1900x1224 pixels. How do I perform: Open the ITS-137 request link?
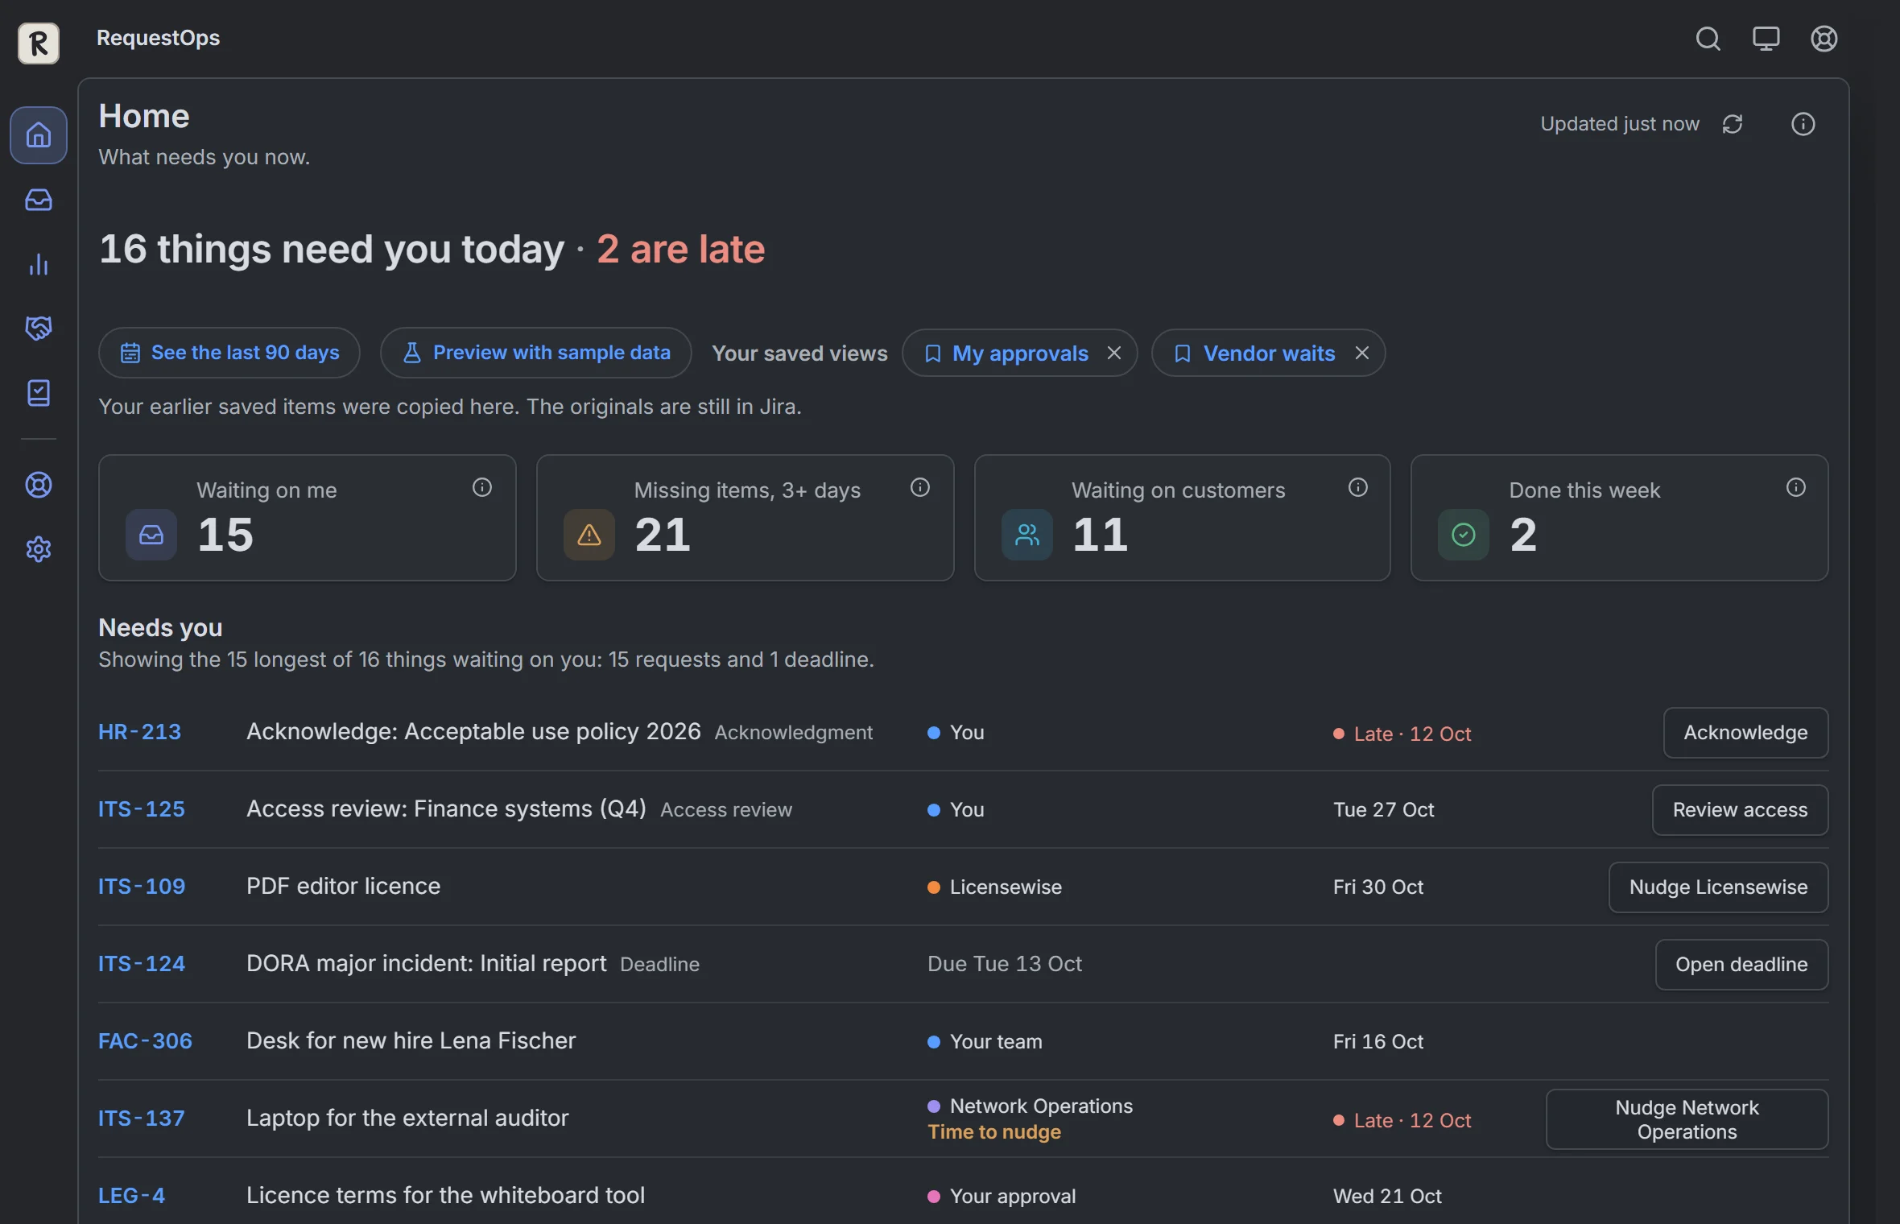click(142, 1119)
